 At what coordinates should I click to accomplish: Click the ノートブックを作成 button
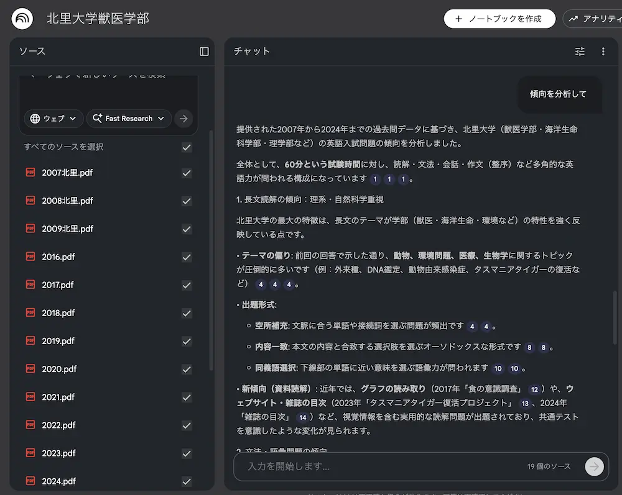pos(499,19)
